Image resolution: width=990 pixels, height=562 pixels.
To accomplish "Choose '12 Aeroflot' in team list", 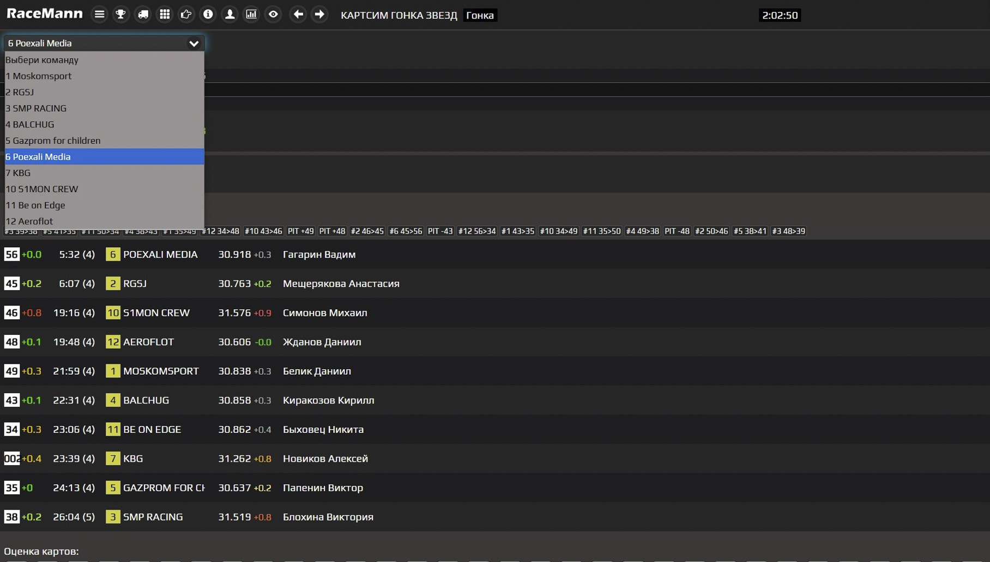I will [29, 221].
